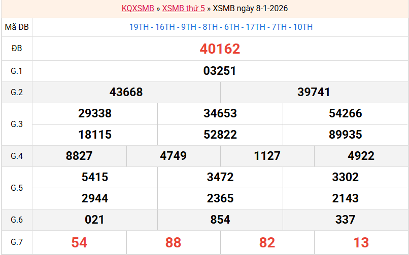Click the red G.7 number 54
This screenshot has width=409, height=255.
pos(79,242)
